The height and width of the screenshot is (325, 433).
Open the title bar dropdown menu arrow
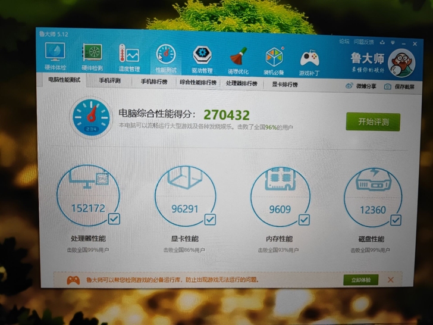coord(393,43)
